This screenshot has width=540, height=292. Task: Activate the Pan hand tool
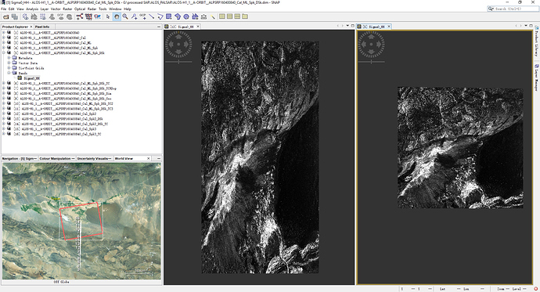pyautogui.click(x=117, y=16)
